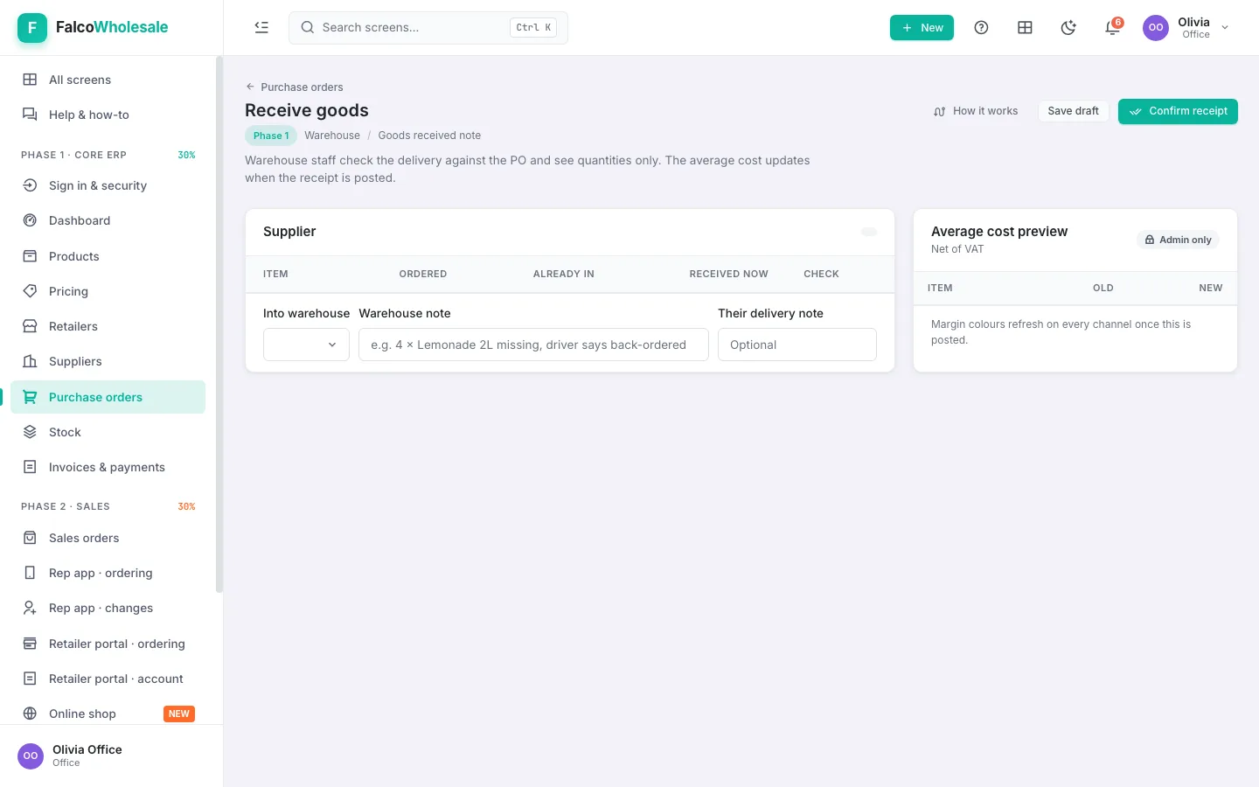The height and width of the screenshot is (787, 1259).
Task: Click the FalcoWholesale logo icon
Action: coord(32,27)
